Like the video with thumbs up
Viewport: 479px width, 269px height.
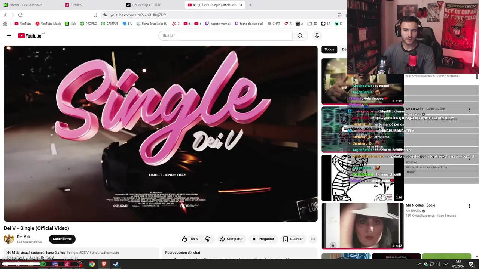[x=190, y=239]
